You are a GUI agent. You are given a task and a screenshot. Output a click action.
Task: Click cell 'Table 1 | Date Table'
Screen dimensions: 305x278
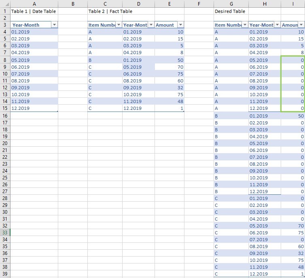tap(34, 11)
